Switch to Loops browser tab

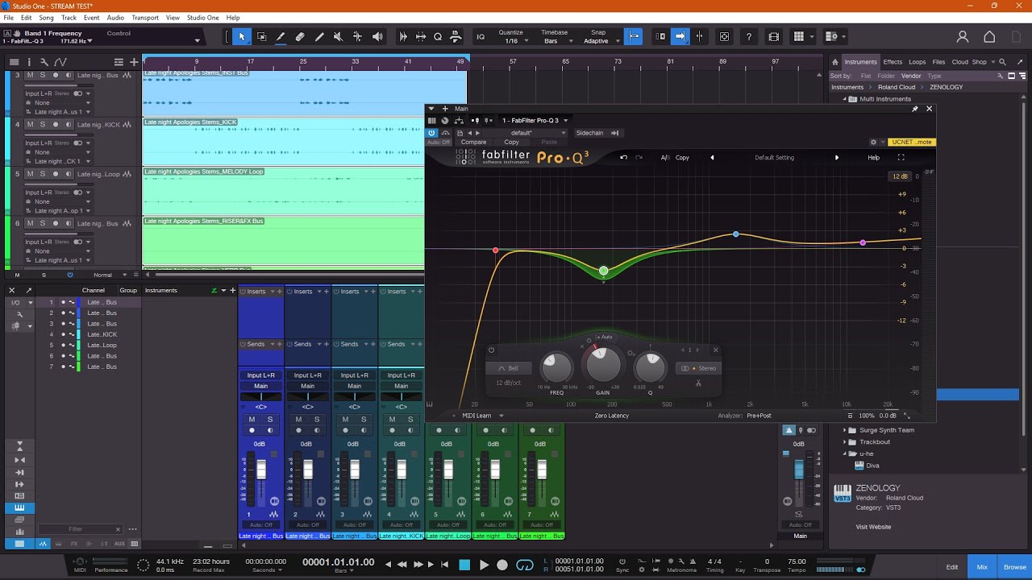918,62
